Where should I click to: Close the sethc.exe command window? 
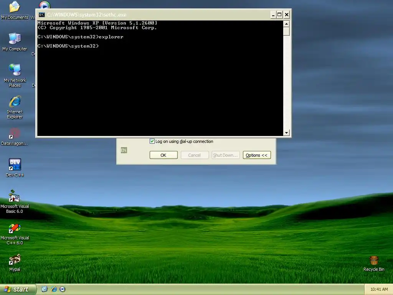[x=287, y=15]
